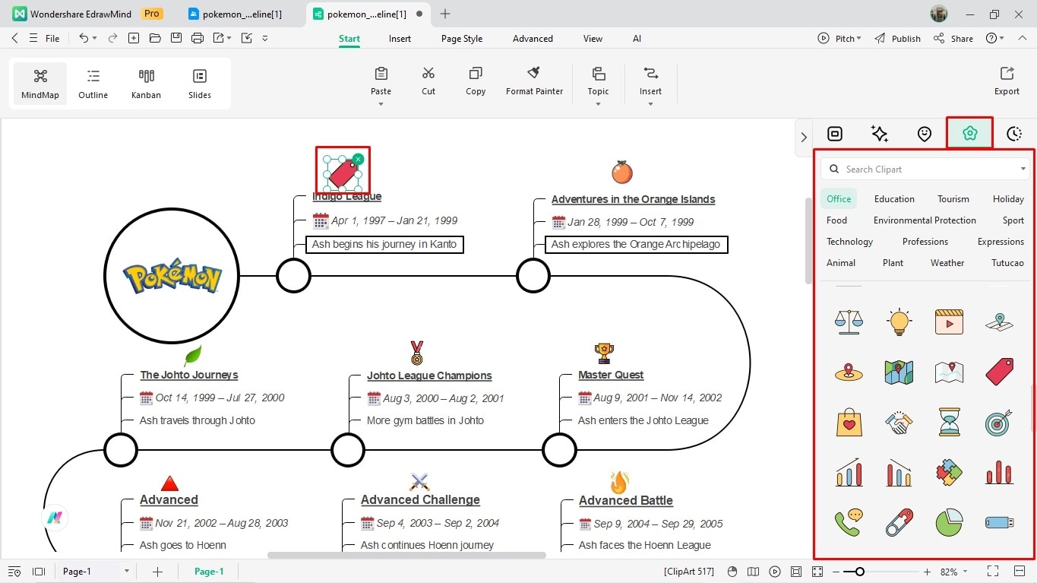
Task: Select the green pie chart clipart
Action: pos(949,522)
